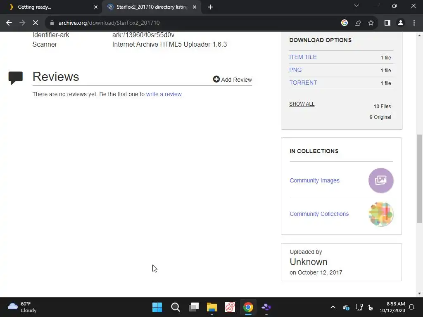Expand the tab search dropdown arrow
Image resolution: width=423 pixels, height=317 pixels.
[x=356, y=6]
